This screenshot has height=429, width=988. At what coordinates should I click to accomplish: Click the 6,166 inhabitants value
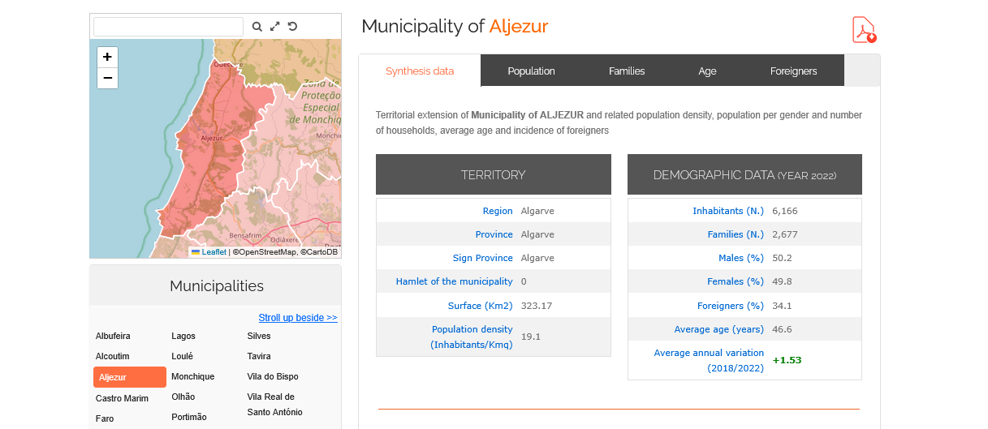[785, 211]
